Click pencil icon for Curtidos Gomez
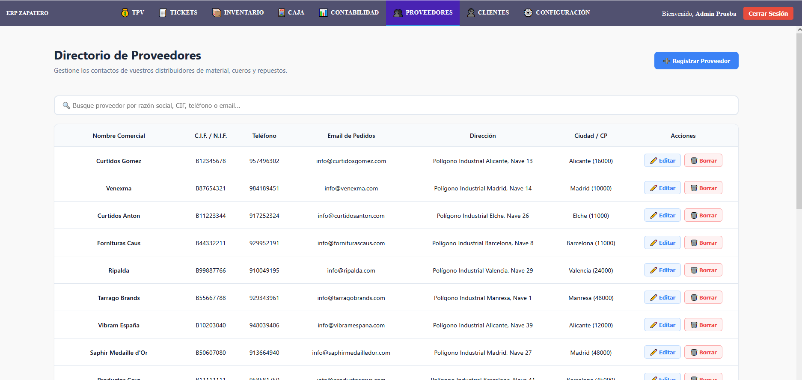The height and width of the screenshot is (380, 802). (653, 160)
